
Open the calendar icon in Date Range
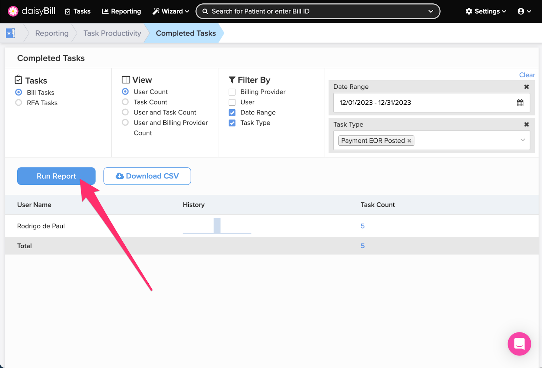click(x=520, y=103)
